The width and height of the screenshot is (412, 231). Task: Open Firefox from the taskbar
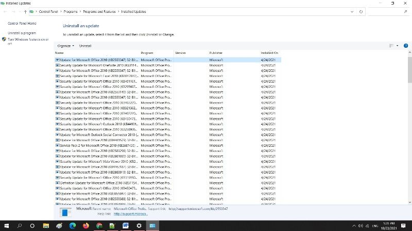click(x=86, y=226)
